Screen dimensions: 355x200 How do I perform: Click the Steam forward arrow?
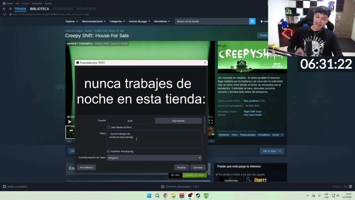pyautogui.click(x=10, y=9)
